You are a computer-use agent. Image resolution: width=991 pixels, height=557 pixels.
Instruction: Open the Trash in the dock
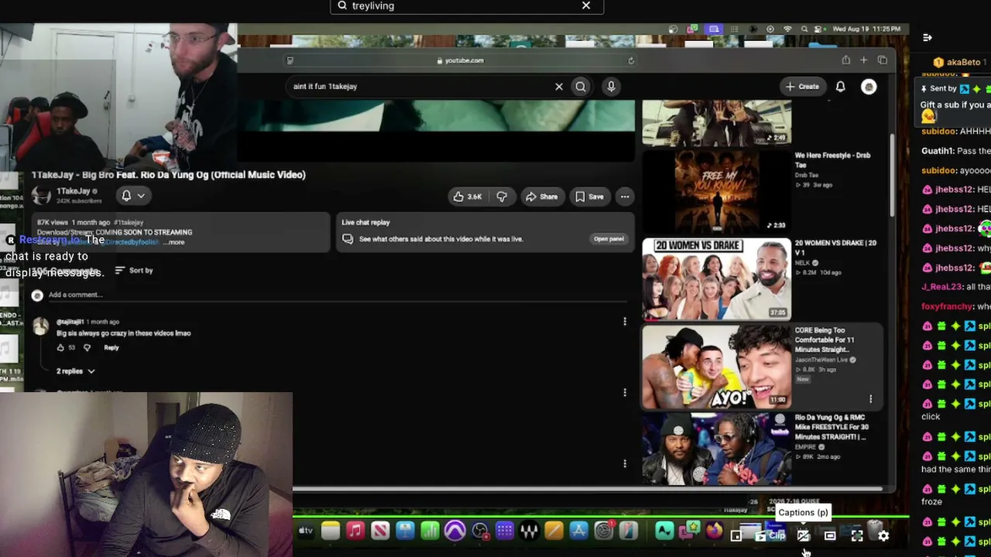pyautogui.click(x=875, y=531)
